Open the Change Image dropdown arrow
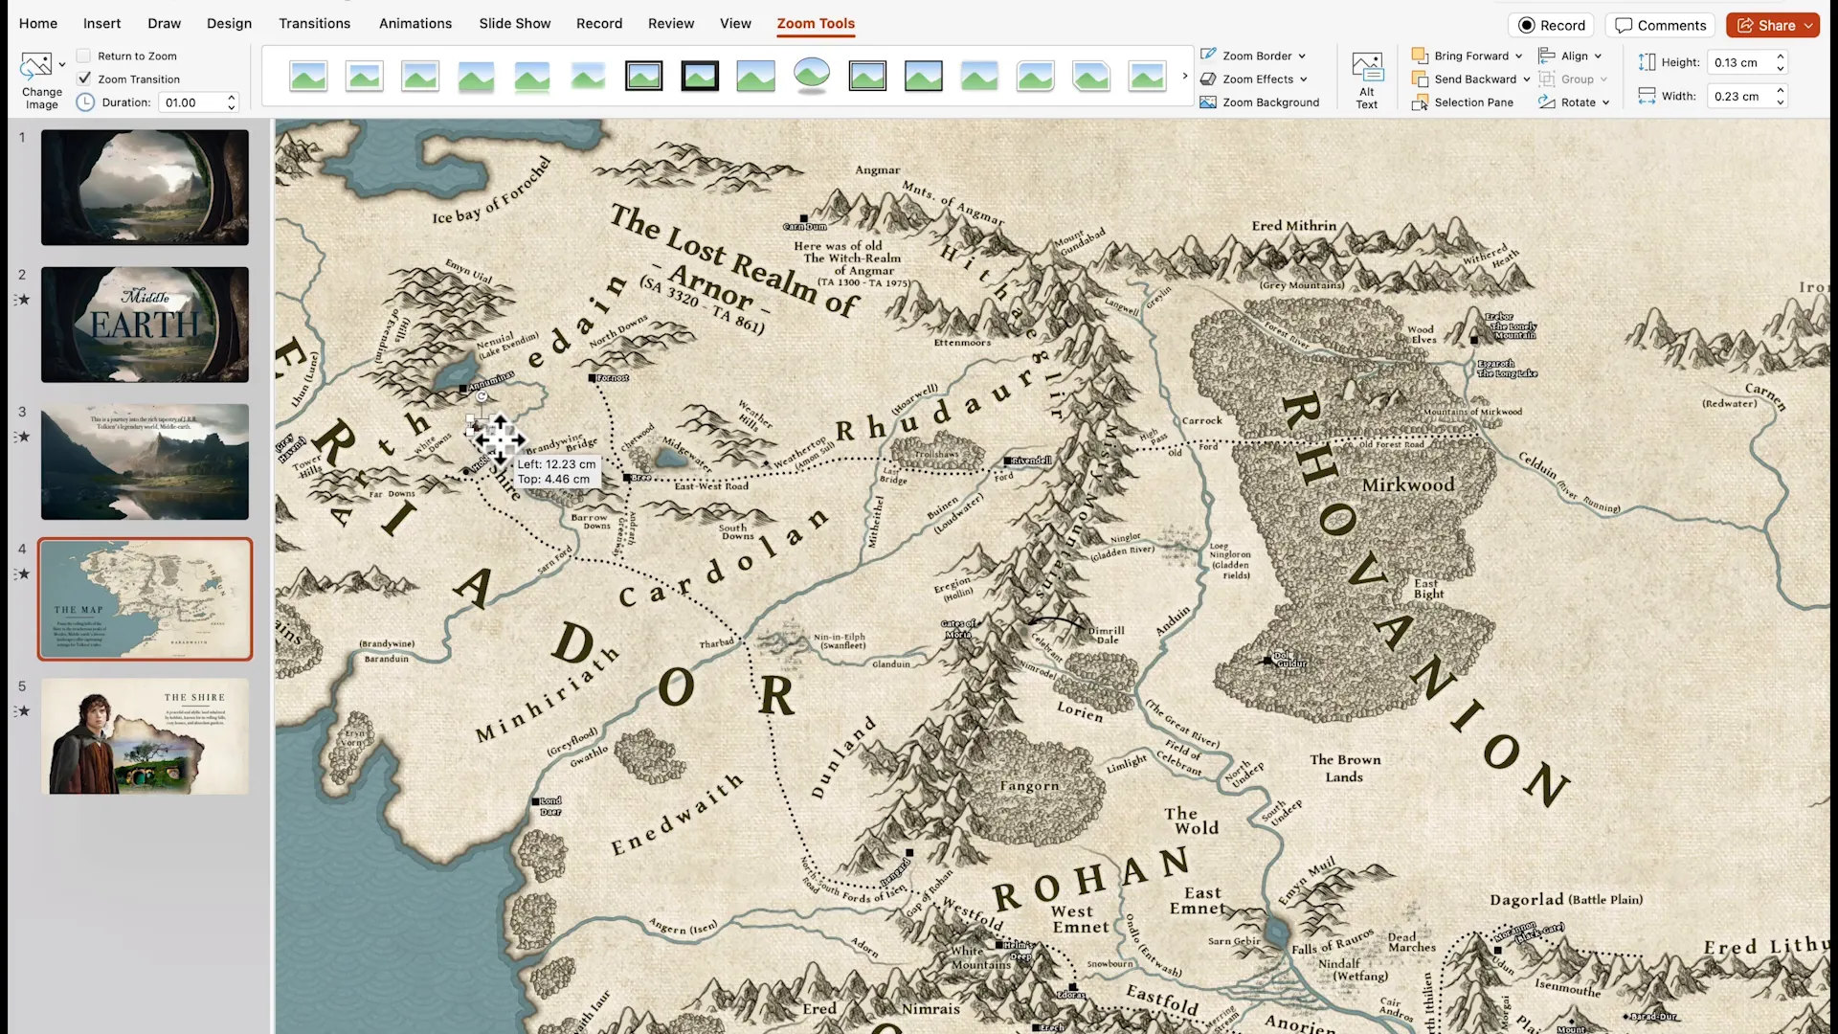This screenshot has width=1838, height=1034. click(x=62, y=66)
